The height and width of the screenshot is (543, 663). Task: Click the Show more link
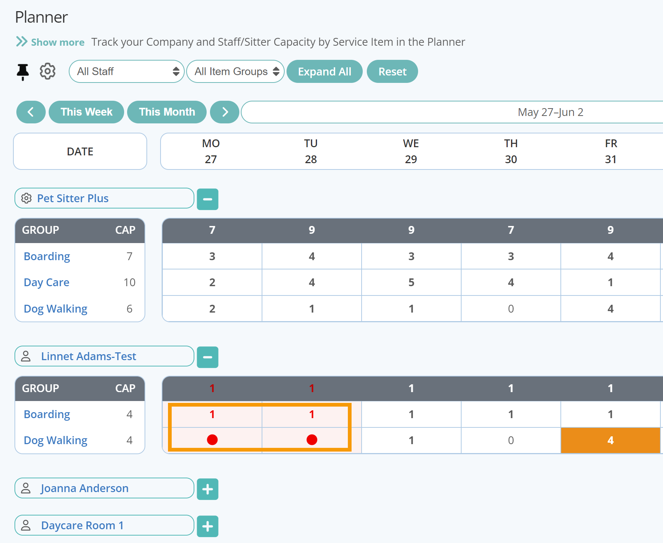(58, 42)
